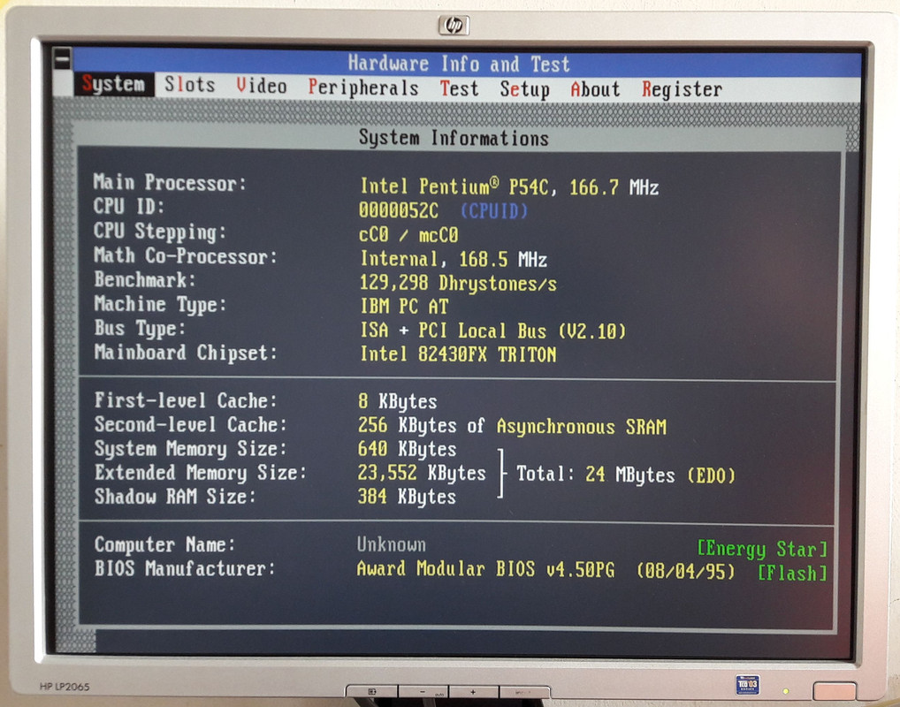This screenshot has height=707, width=900.
Task: Open the About menu
Action: [x=595, y=89]
